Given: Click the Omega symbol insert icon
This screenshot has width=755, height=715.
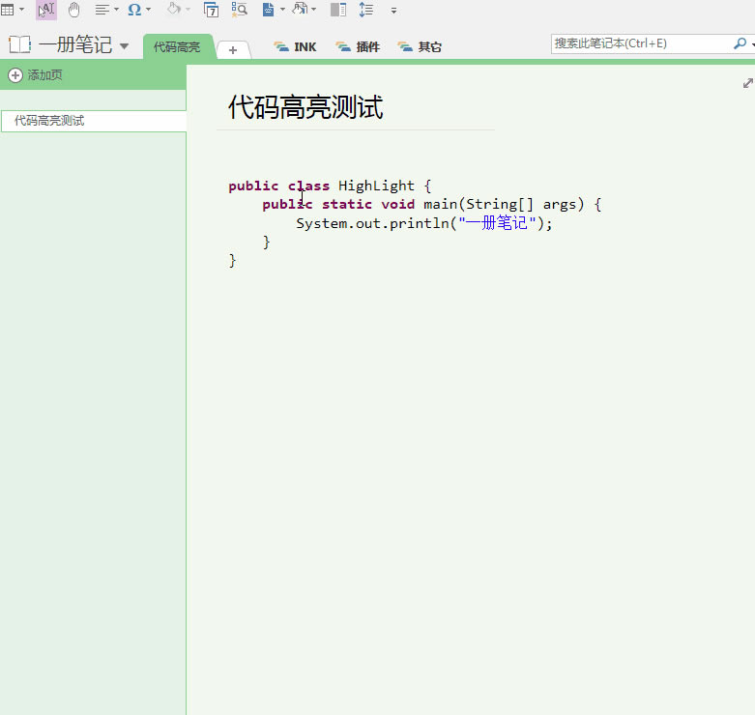Looking at the screenshot, I should [134, 10].
